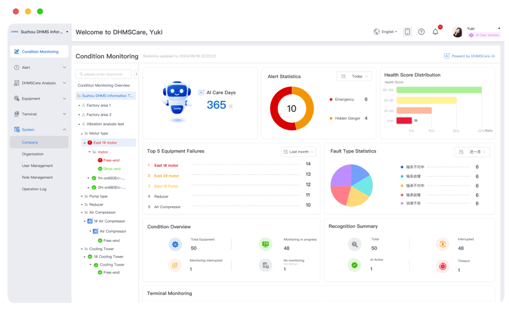
Task: Select East 2# motor in failures list
Action: pyautogui.click(x=167, y=175)
